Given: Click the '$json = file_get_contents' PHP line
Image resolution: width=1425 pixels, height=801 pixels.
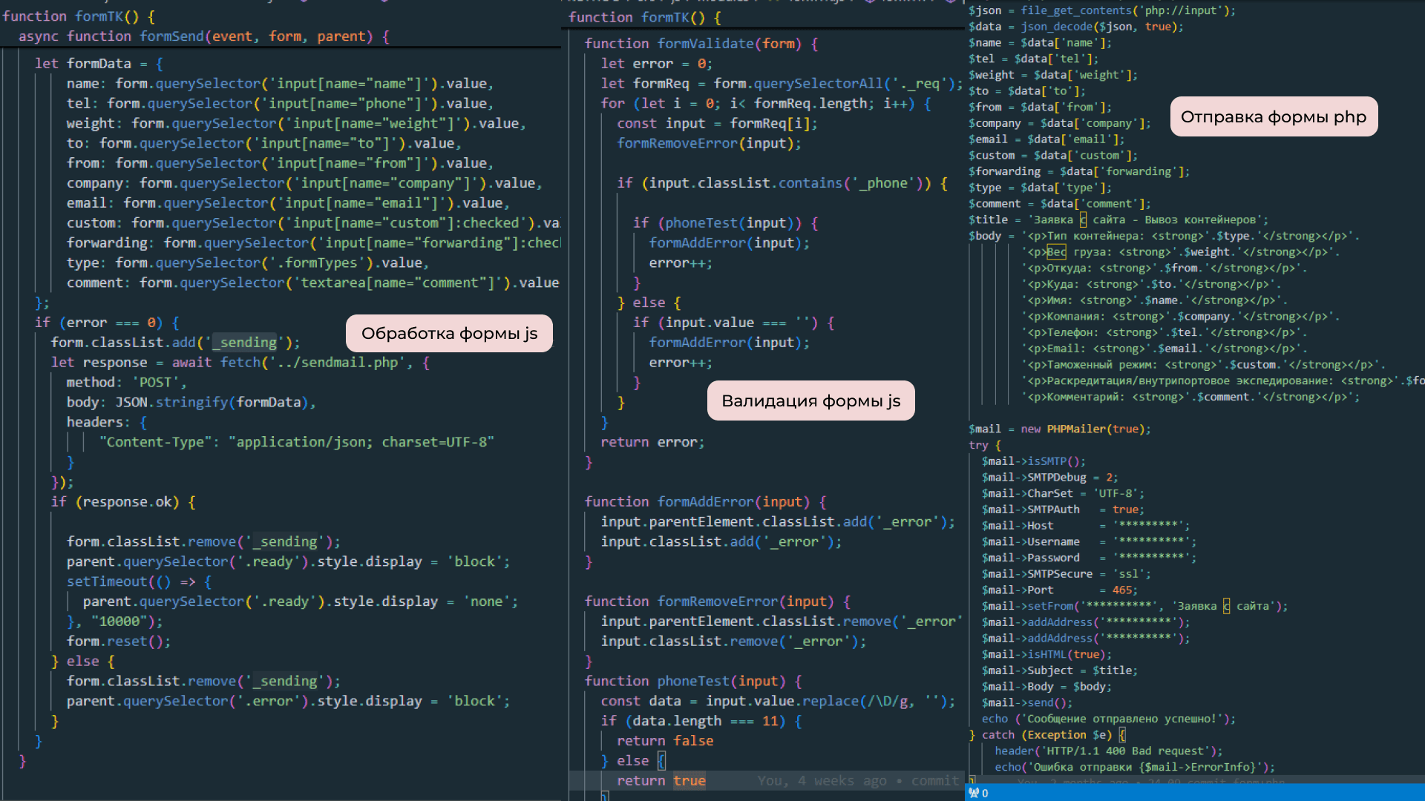Looking at the screenshot, I should pyautogui.click(x=1102, y=10).
